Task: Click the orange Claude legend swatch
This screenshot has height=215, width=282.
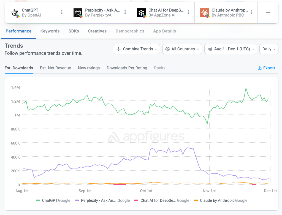Action: coord(196,200)
